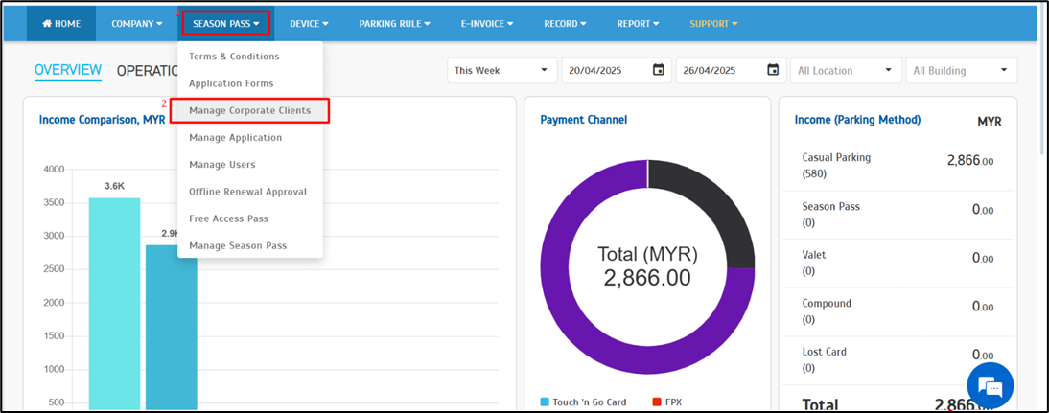Open the live chat bubble
The width and height of the screenshot is (1049, 413).
click(x=991, y=385)
